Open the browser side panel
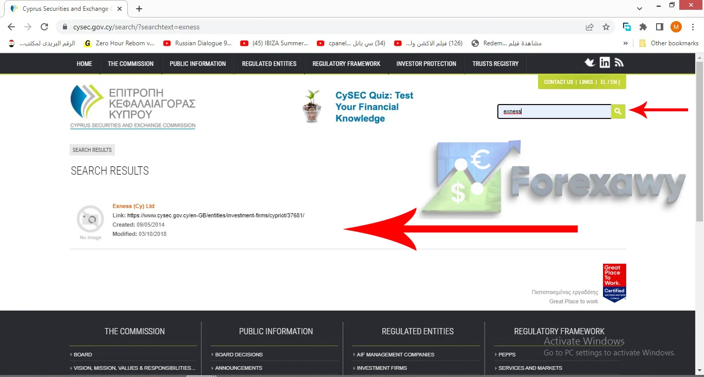 pyautogui.click(x=660, y=27)
